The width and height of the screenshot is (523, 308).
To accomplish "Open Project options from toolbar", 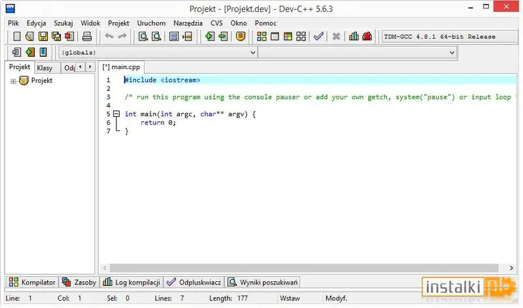I will coord(241,37).
